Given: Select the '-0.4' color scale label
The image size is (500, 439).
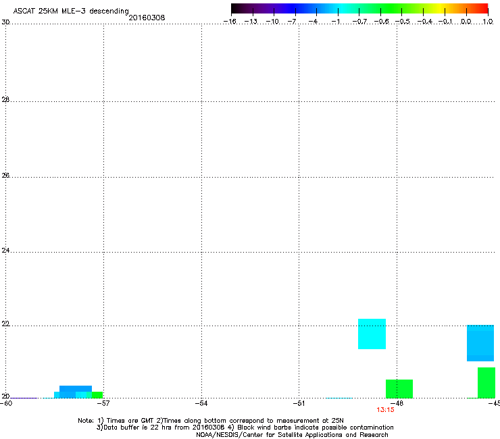Looking at the screenshot, I should pos(425,22).
